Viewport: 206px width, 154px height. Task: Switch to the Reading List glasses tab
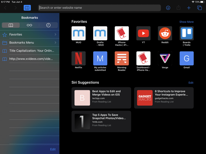click(x=30, y=25)
